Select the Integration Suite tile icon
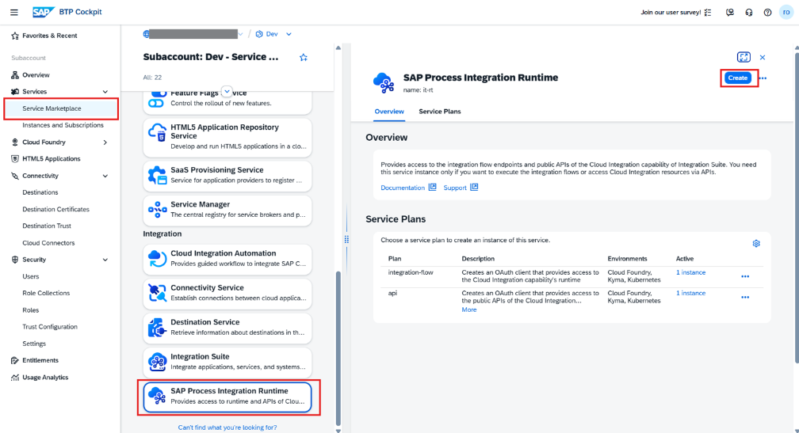This screenshot has height=433, width=799. click(158, 362)
